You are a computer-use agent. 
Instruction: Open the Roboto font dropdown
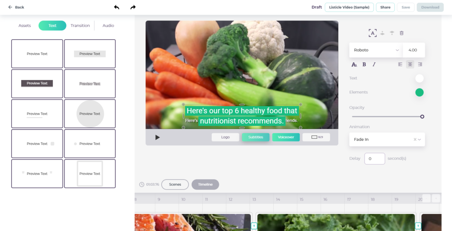(x=376, y=50)
